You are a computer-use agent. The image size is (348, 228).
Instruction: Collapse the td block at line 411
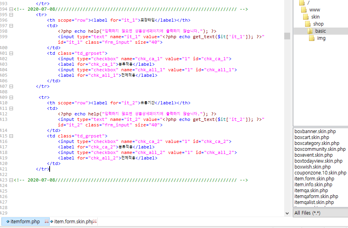(11, 108)
